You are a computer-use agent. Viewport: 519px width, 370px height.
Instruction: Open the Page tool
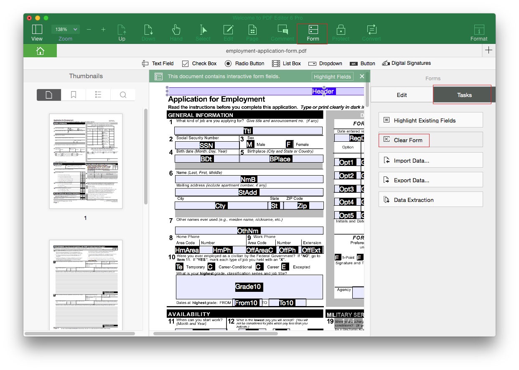[252, 33]
